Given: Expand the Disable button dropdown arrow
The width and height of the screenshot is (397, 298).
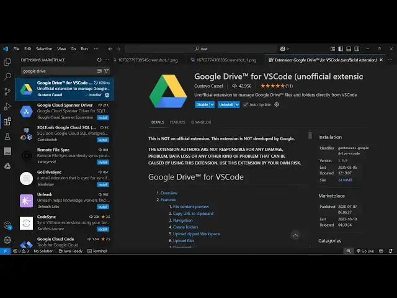Looking at the screenshot, I should [x=212, y=105].
